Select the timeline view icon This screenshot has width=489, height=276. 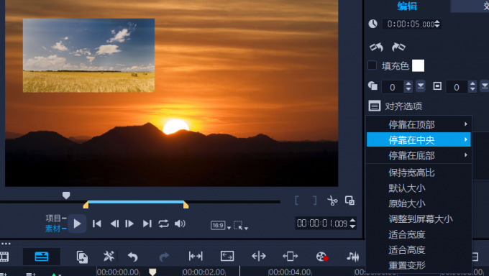(x=42, y=257)
